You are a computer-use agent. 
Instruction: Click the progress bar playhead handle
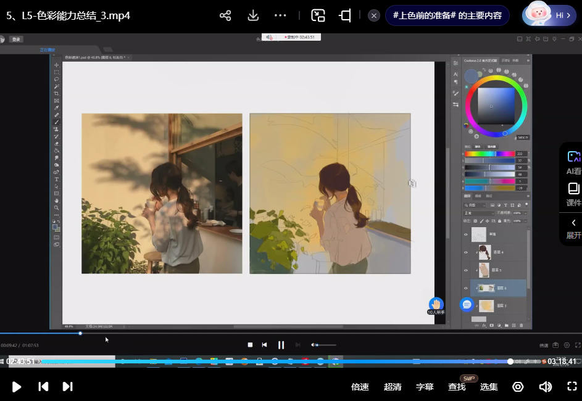510,361
